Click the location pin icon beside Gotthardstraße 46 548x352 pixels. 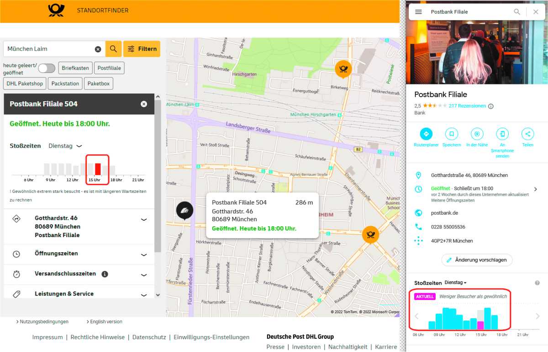pos(418,176)
